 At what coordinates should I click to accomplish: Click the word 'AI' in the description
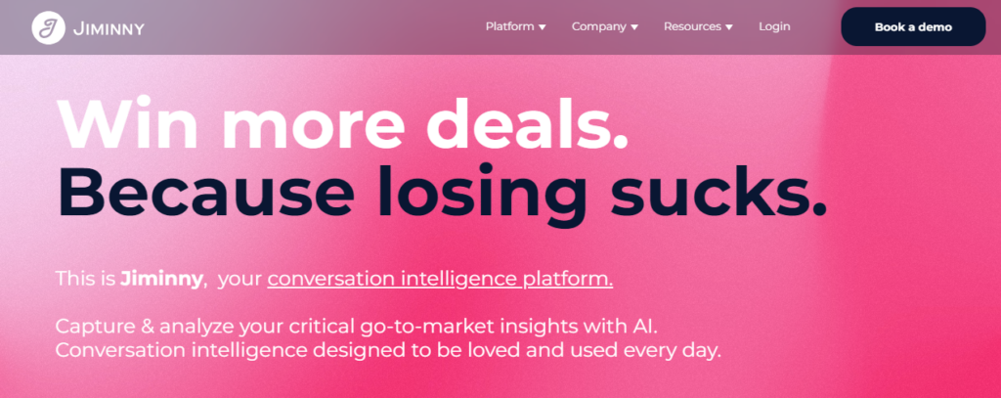click(681, 325)
